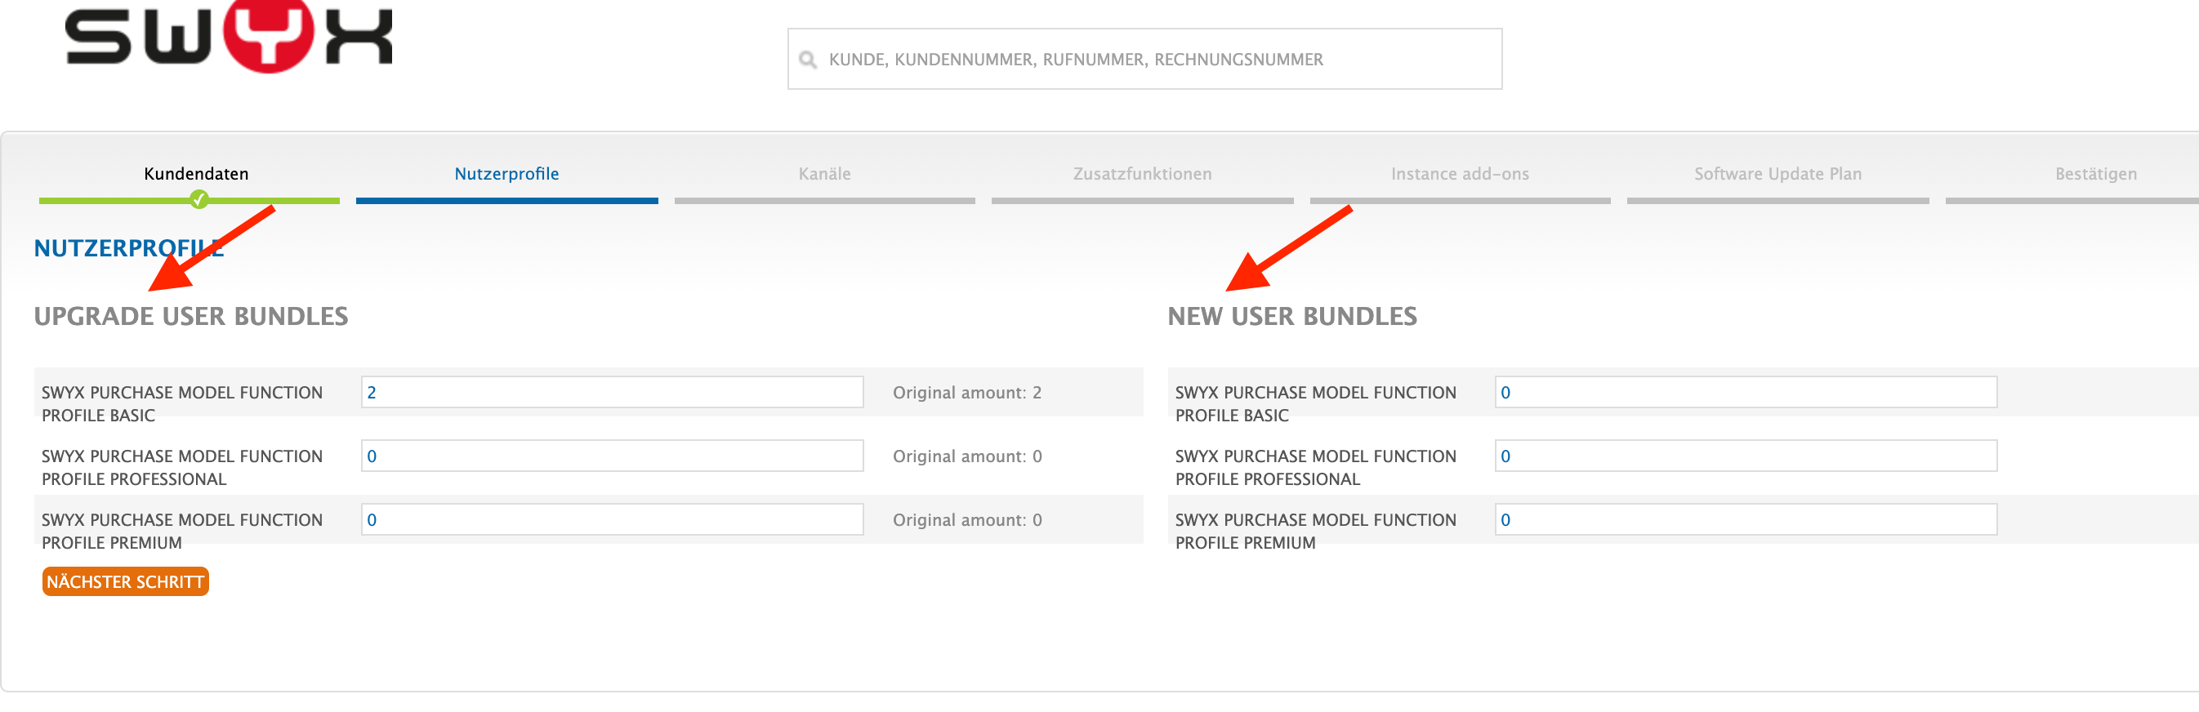Viewport: 2199px width, 712px height.
Task: Open the Kundendaten step tab
Action: coord(195,174)
